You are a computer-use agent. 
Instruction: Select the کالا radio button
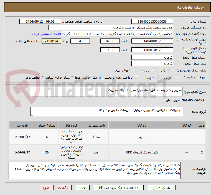point(169,70)
